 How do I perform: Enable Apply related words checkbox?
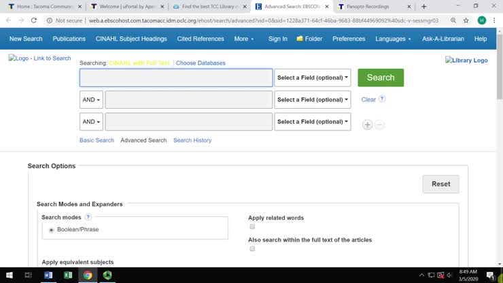252,227
